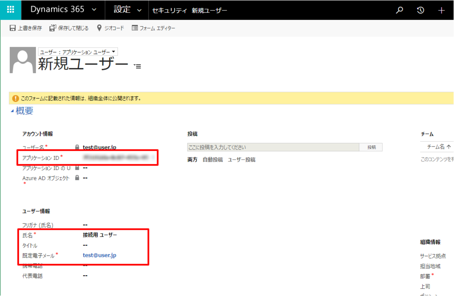Click 保存して閉じる button

[69, 28]
